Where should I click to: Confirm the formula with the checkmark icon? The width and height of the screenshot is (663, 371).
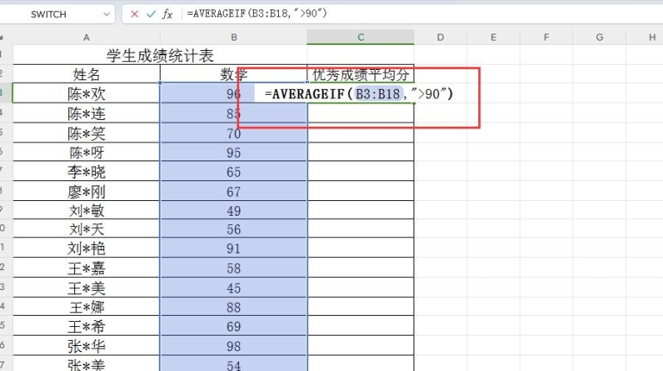pyautogui.click(x=151, y=14)
